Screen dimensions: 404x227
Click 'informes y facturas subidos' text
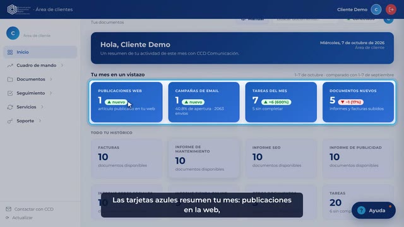point(357,108)
